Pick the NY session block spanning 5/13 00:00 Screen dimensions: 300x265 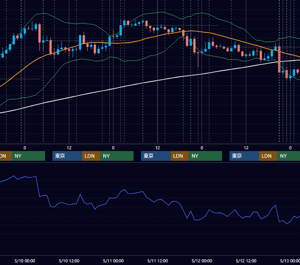click(289, 156)
